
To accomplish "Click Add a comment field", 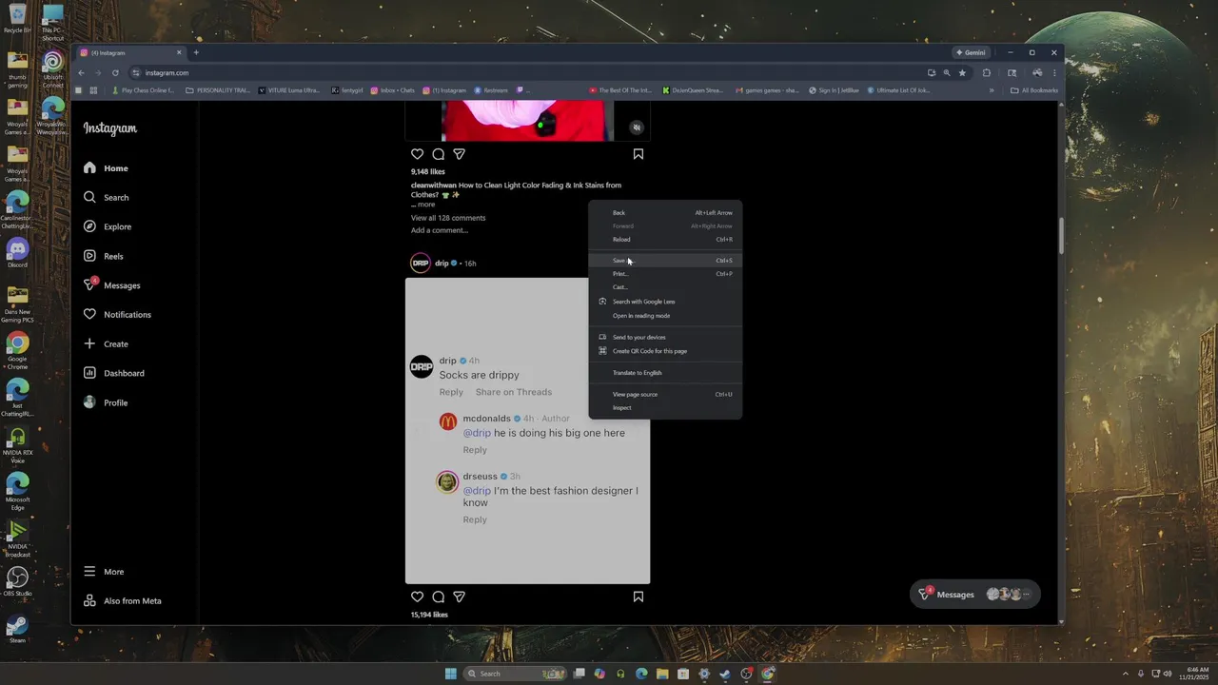I will [x=440, y=230].
